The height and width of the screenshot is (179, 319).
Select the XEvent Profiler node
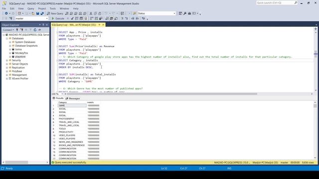point(20,79)
